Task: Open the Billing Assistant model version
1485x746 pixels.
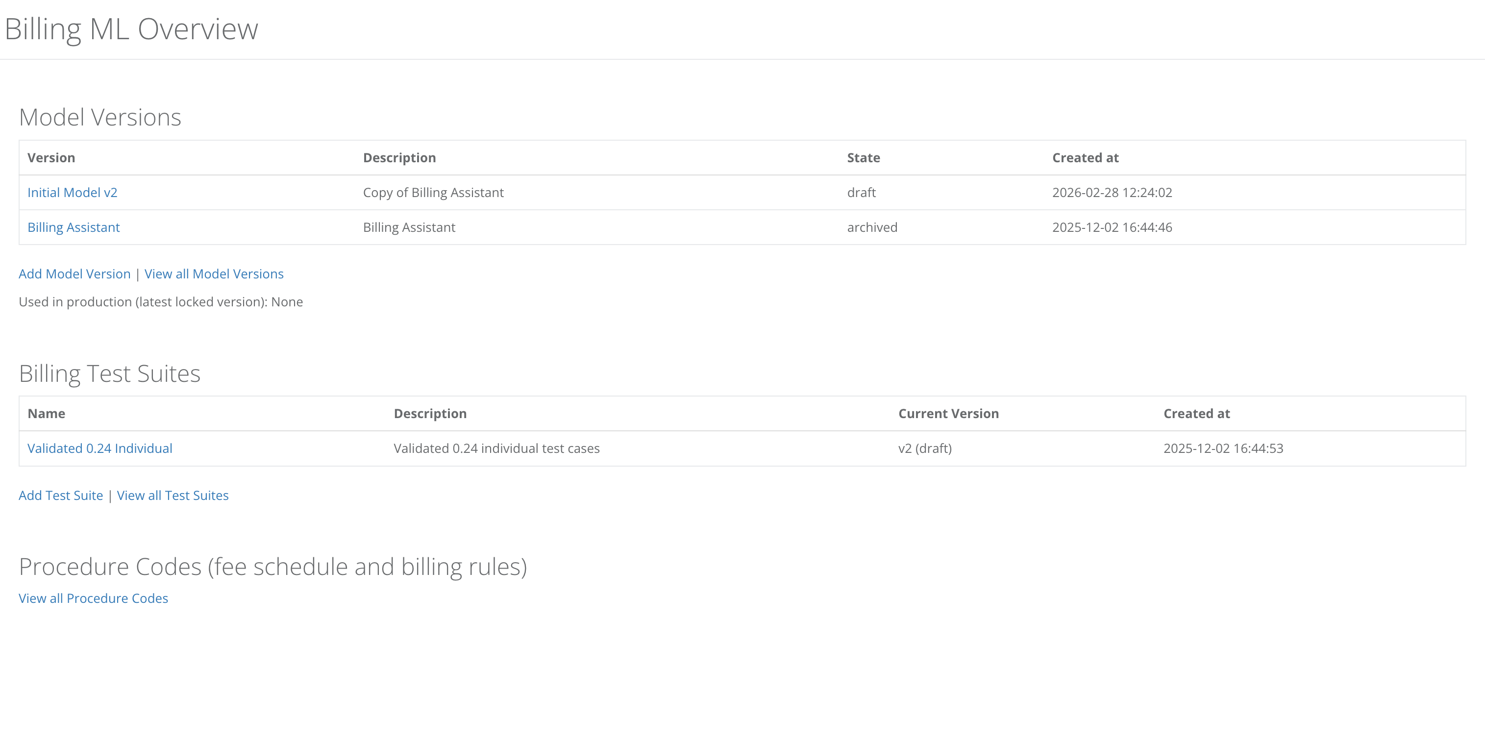Action: 73,227
